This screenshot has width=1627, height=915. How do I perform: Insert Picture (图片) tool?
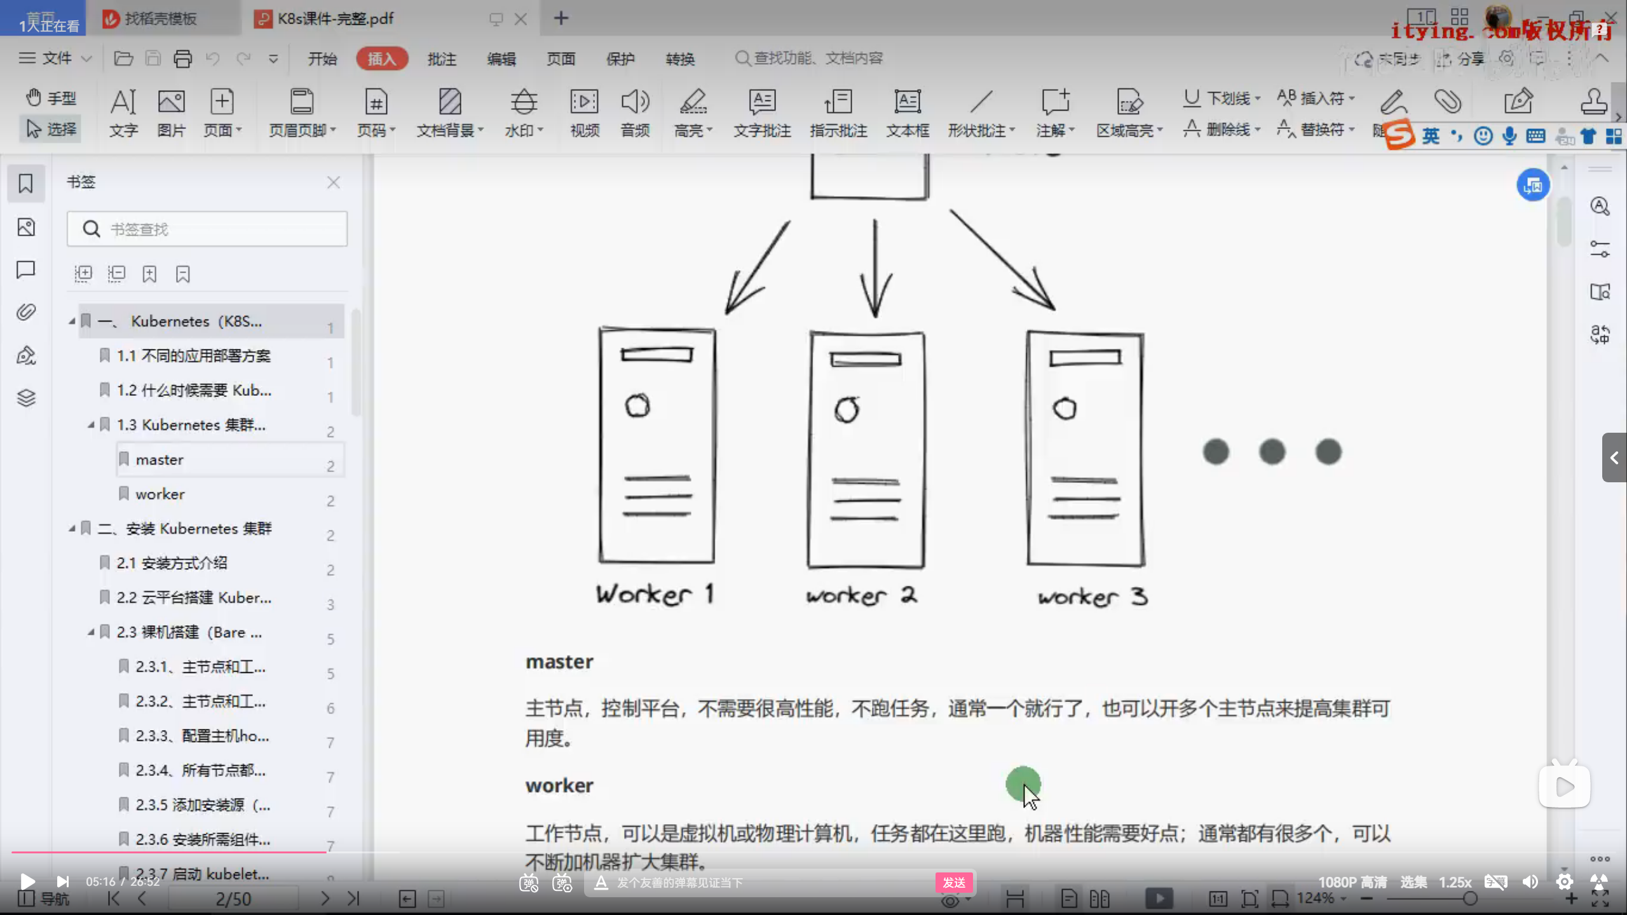[171, 113]
